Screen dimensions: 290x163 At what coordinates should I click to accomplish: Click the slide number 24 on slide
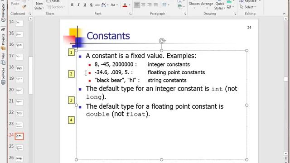click(x=249, y=28)
